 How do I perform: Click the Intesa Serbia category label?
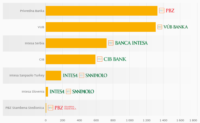point(35,43)
